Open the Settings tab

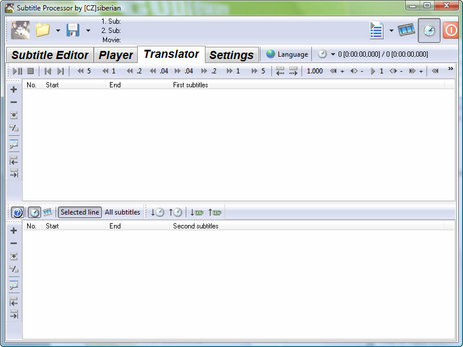click(231, 55)
